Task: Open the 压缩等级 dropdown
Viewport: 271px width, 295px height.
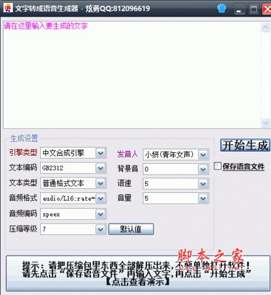Action: [x=100, y=229]
